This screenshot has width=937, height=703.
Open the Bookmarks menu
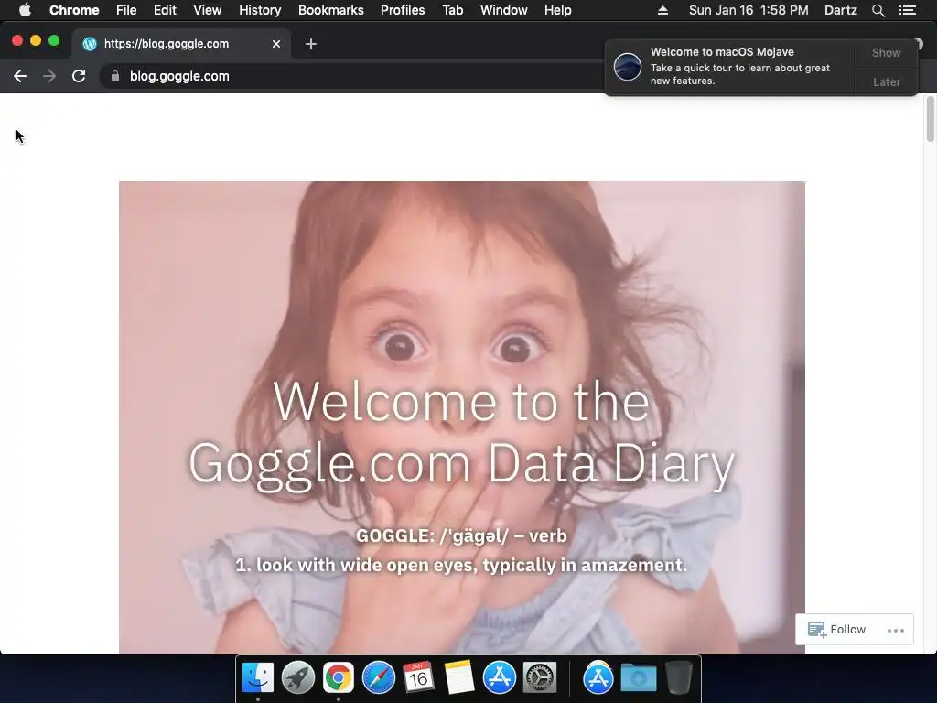331,10
